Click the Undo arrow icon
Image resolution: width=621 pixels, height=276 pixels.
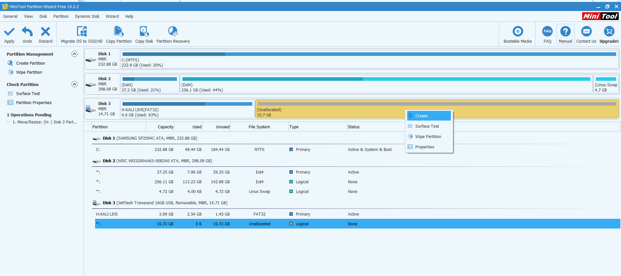click(x=27, y=32)
